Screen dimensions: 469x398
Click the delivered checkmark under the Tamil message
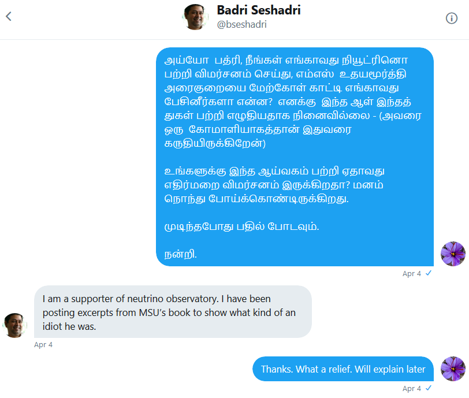click(x=428, y=273)
